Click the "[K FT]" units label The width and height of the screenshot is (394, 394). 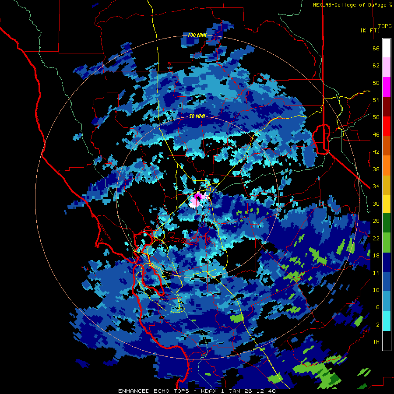click(370, 30)
